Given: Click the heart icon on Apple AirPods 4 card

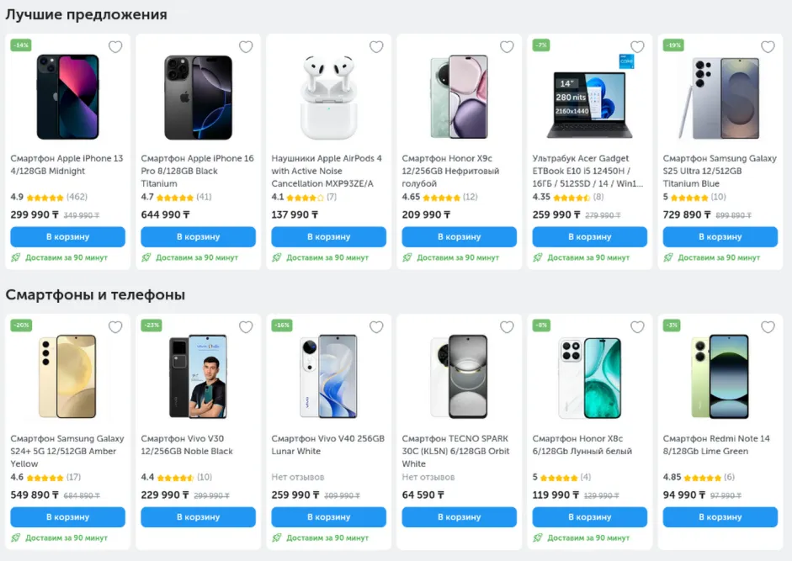Looking at the screenshot, I should click(376, 47).
